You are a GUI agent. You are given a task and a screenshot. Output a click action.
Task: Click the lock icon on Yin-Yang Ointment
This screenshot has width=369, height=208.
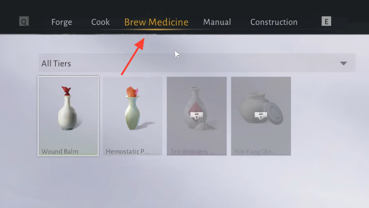261,115
